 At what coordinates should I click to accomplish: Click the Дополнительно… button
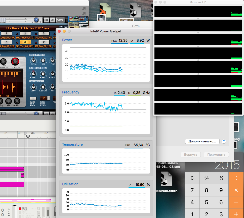tap(202, 141)
